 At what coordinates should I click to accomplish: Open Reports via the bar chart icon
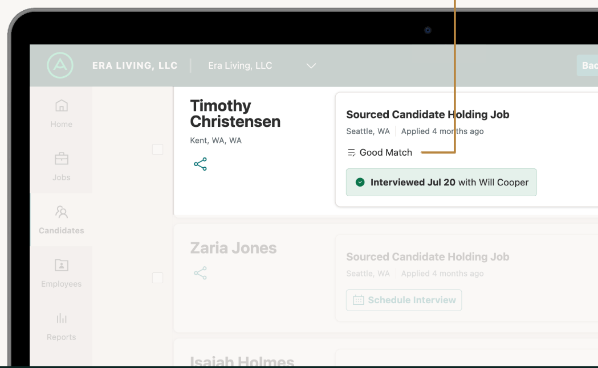61,319
